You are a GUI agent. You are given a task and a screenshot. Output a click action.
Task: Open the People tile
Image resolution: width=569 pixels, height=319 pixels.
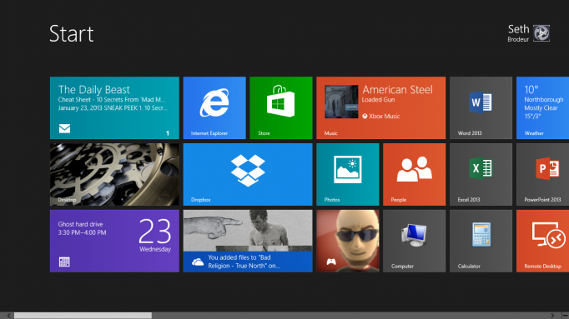[x=414, y=174]
